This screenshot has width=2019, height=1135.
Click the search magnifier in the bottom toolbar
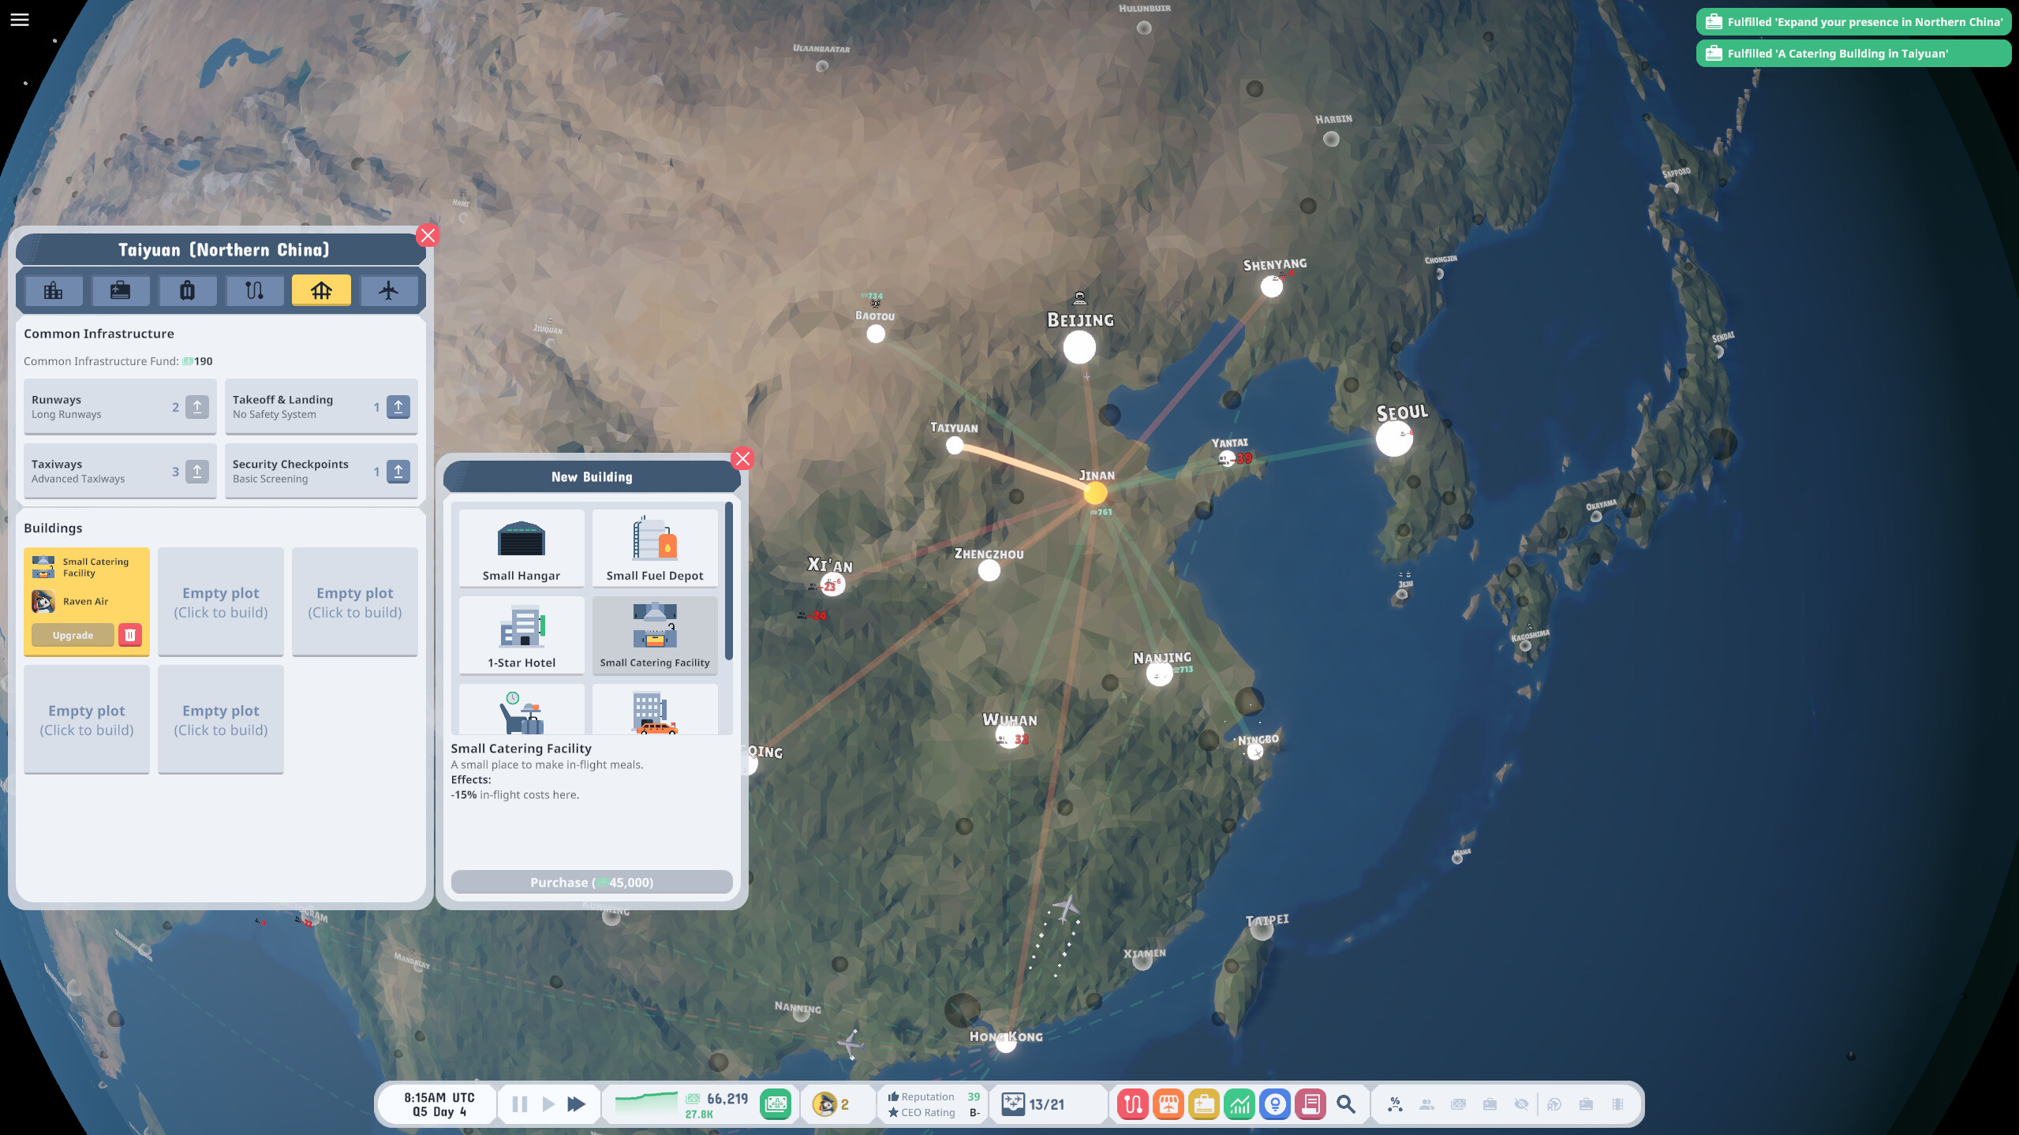click(1346, 1103)
